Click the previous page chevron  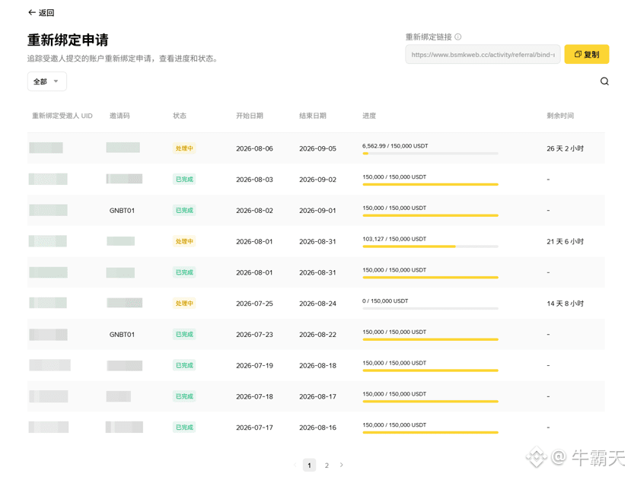(295, 465)
